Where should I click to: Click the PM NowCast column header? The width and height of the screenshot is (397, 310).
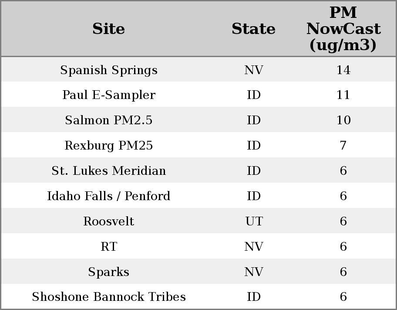point(343,29)
